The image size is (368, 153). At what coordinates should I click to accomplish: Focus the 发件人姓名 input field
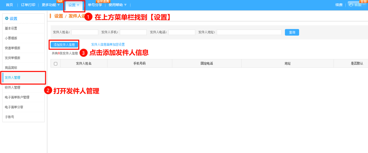pyautogui.click(x=85, y=32)
